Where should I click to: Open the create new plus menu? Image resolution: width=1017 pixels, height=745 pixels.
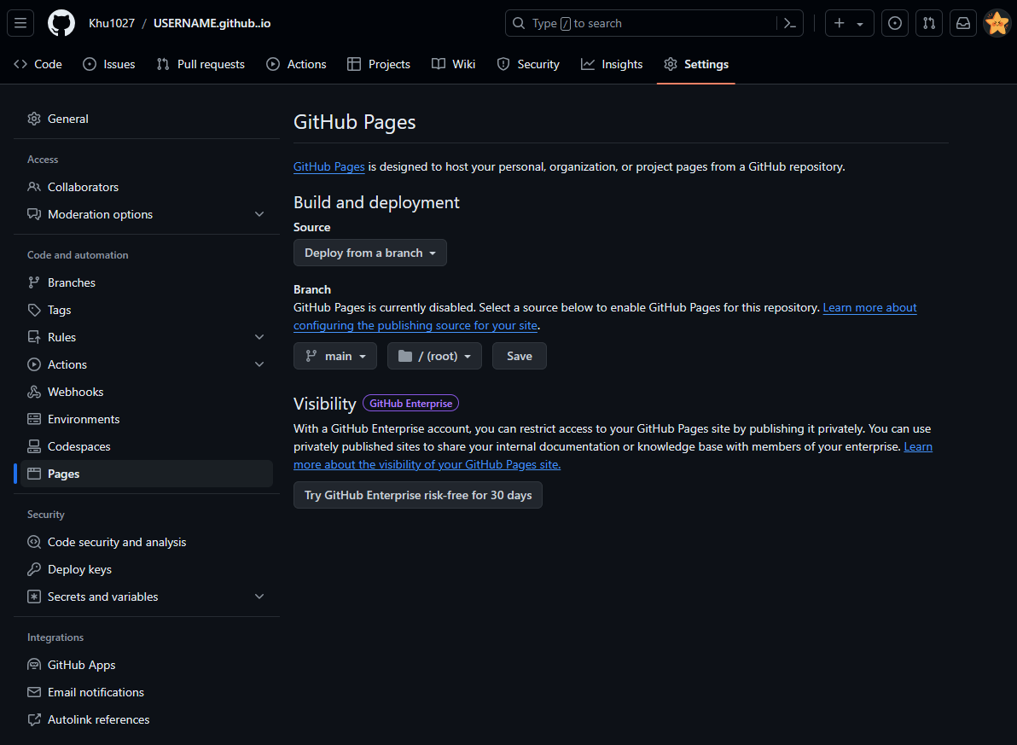point(849,23)
